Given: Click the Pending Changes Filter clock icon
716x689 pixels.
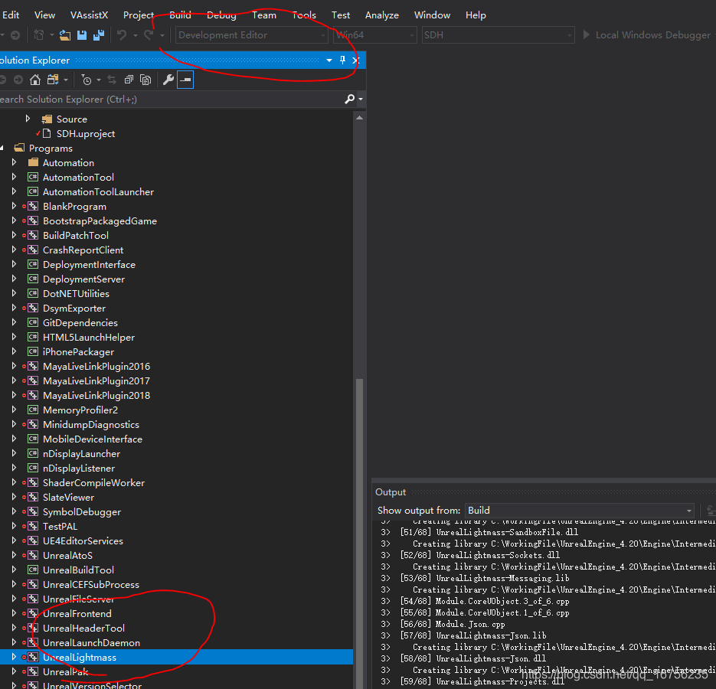Looking at the screenshot, I should pos(87,80).
